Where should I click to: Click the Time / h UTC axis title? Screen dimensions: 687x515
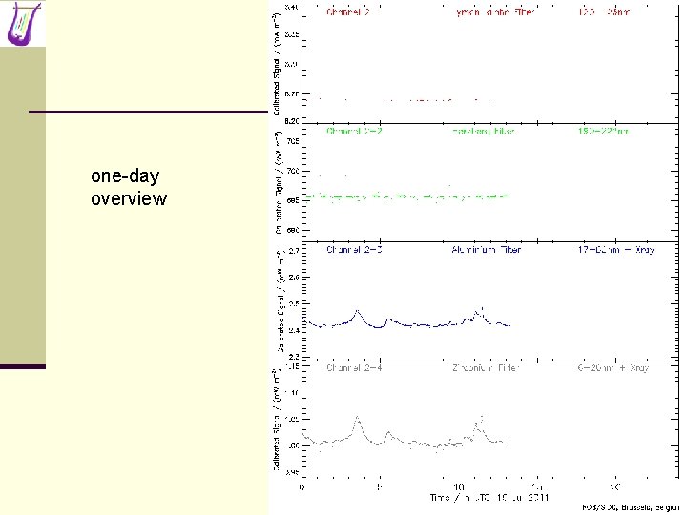pos(489,498)
